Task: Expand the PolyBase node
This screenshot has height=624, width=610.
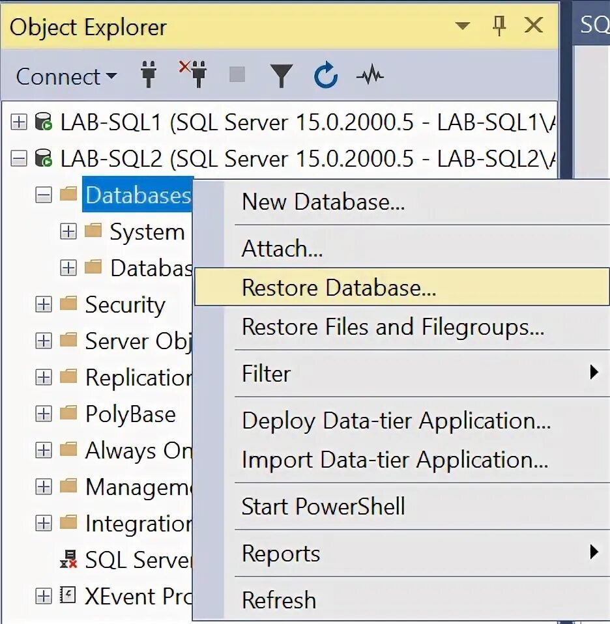Action: click(x=44, y=414)
